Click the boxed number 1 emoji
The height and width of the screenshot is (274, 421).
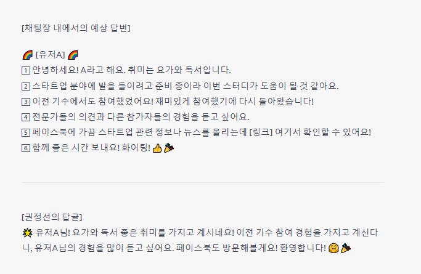click(x=26, y=71)
